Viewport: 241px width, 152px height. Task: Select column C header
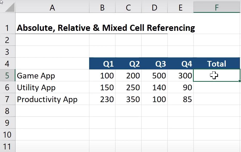(128, 7)
